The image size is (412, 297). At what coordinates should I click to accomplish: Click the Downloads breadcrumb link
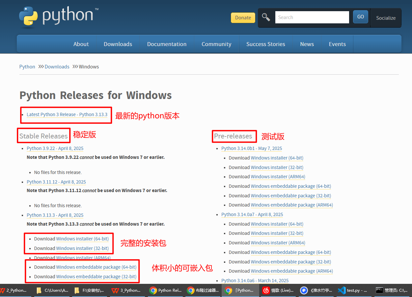tap(57, 67)
